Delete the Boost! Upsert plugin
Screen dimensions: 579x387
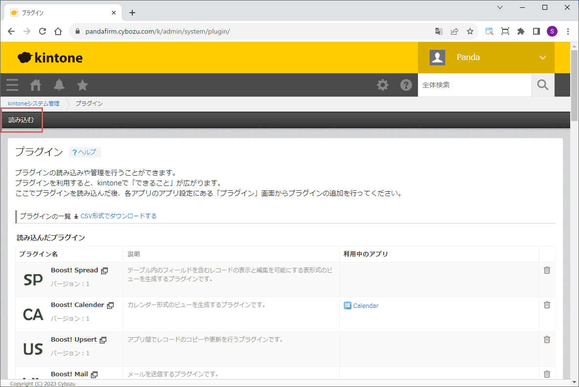click(x=547, y=340)
